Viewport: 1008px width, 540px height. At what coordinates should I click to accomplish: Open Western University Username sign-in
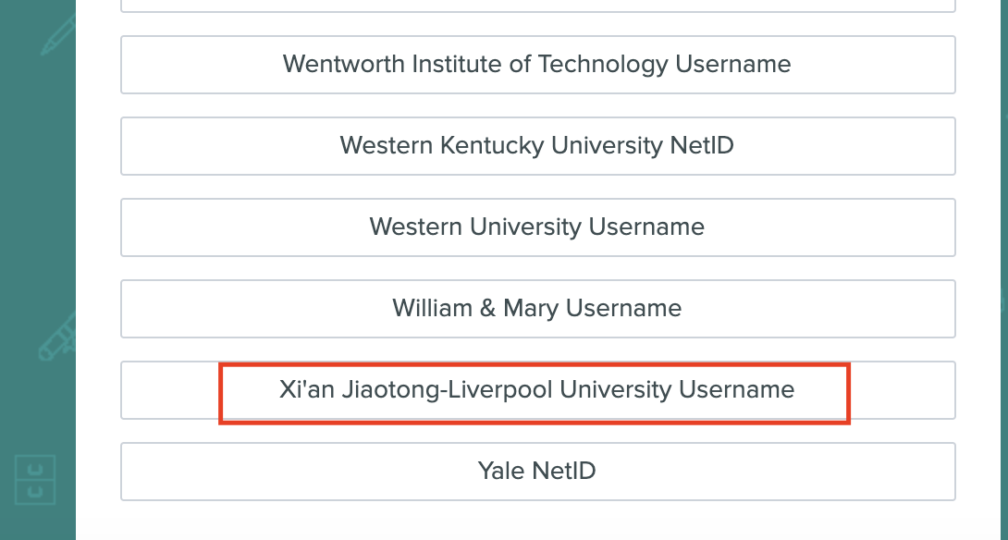pyautogui.click(x=538, y=227)
